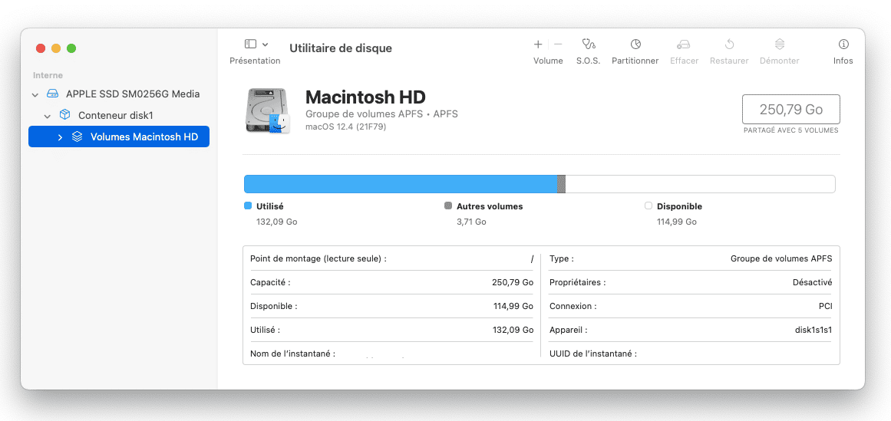Click the Partitionner toolbar label

[635, 61]
